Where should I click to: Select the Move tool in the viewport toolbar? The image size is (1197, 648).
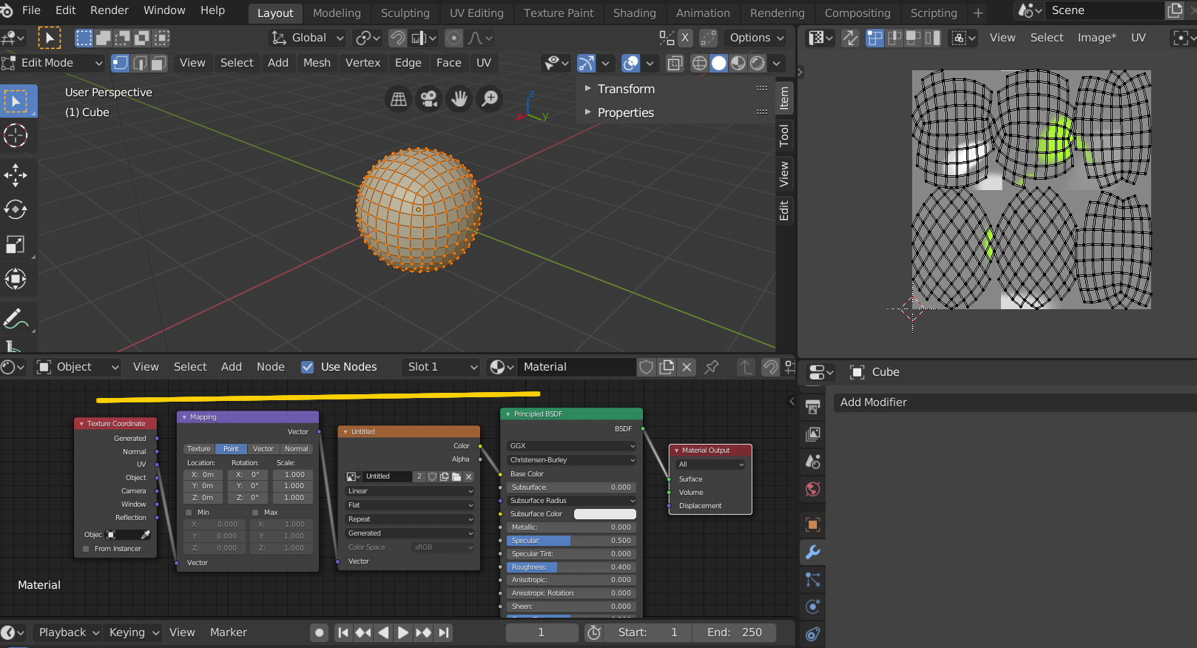(x=16, y=175)
